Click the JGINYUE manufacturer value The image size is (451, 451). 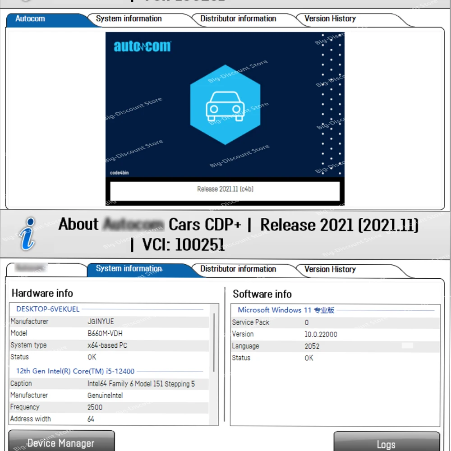[101, 321]
